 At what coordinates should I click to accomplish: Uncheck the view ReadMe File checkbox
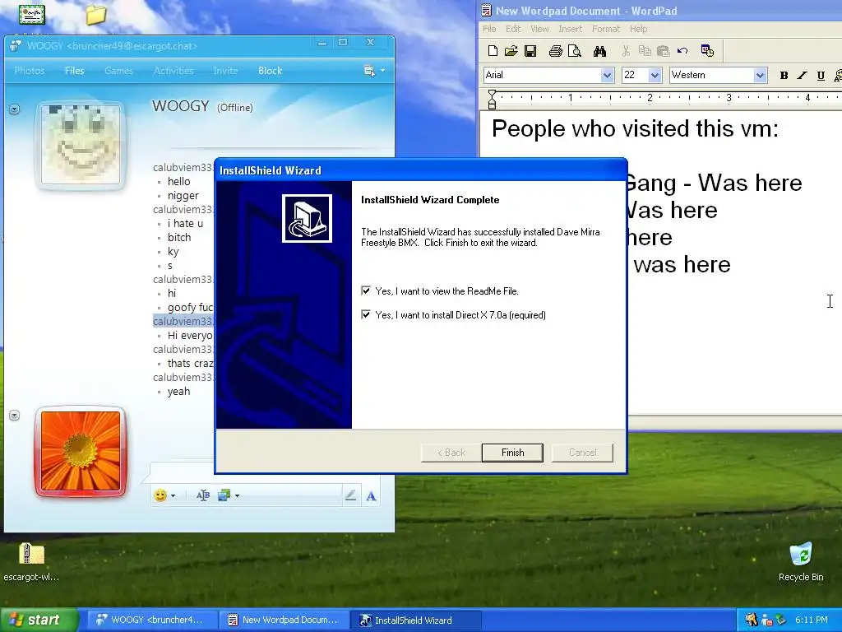tap(366, 290)
